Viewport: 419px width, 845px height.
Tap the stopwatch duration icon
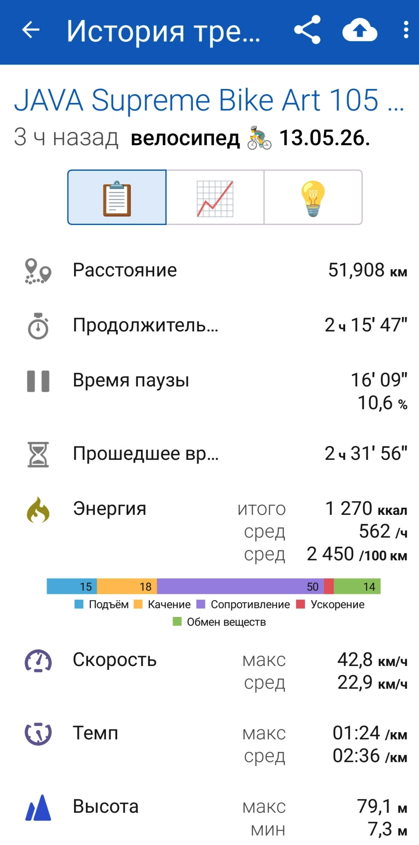[38, 326]
